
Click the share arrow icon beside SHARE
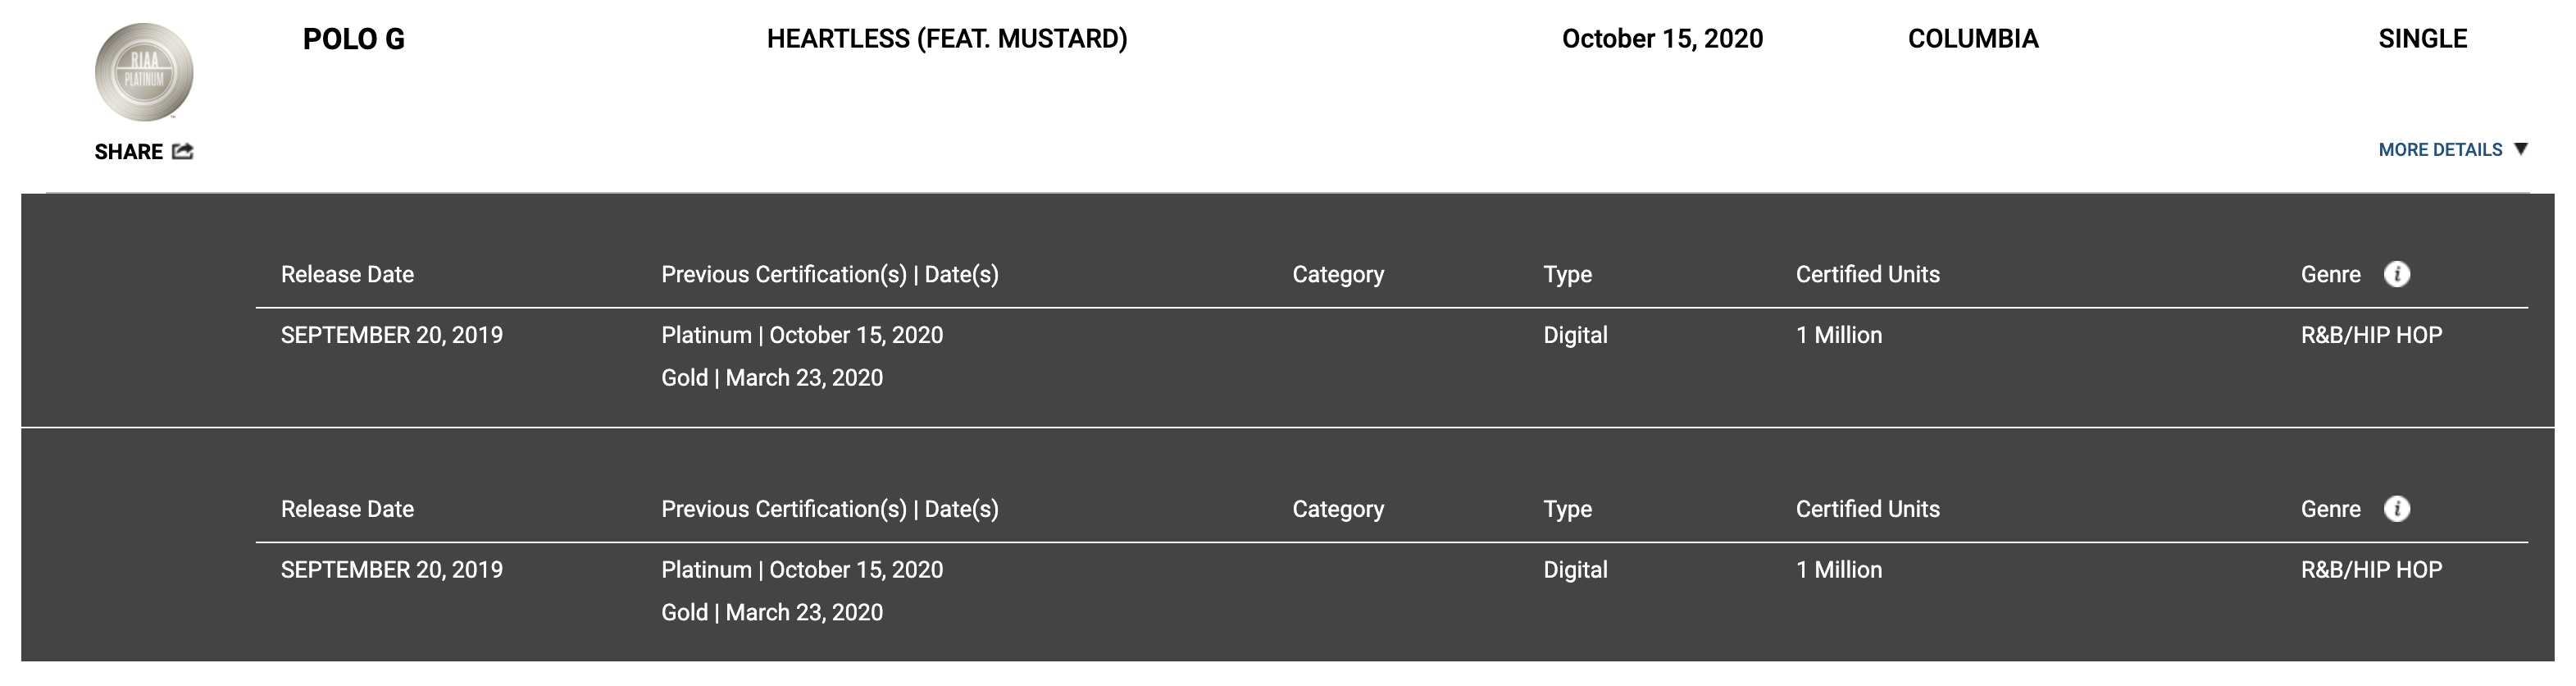coord(183,151)
